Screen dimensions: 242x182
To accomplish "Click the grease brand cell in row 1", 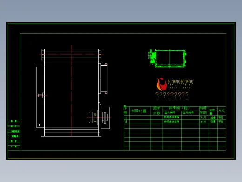I will [172, 118].
